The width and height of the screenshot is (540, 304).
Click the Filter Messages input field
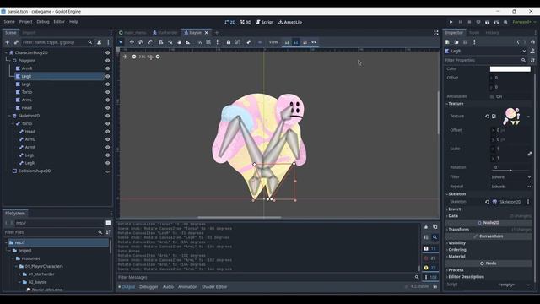(x=268, y=277)
